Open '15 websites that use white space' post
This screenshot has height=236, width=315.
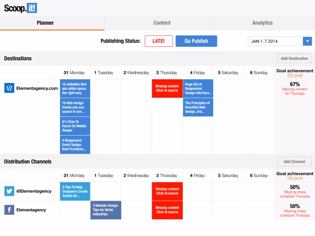[x=75, y=88]
